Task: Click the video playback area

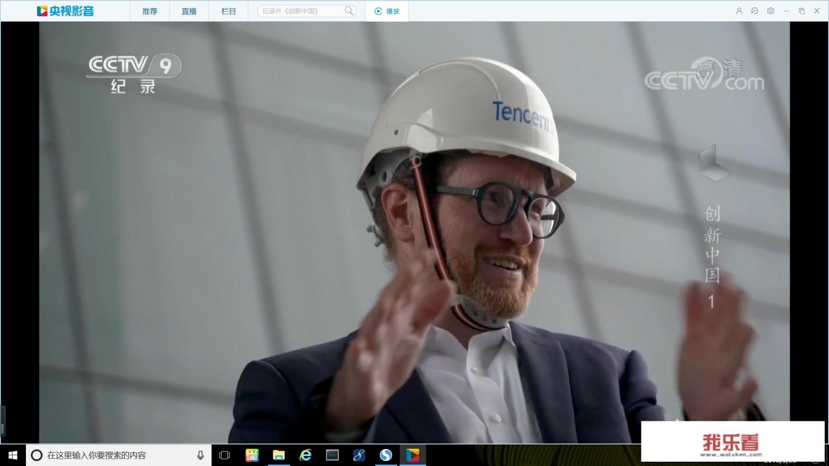Action: (414, 233)
